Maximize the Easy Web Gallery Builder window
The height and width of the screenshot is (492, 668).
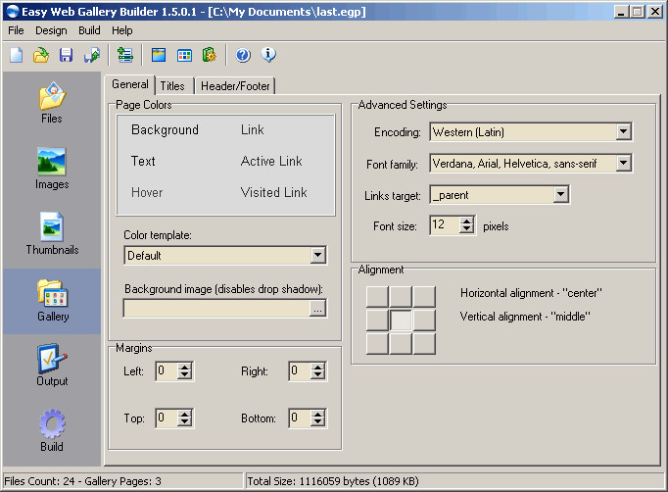pos(638,12)
